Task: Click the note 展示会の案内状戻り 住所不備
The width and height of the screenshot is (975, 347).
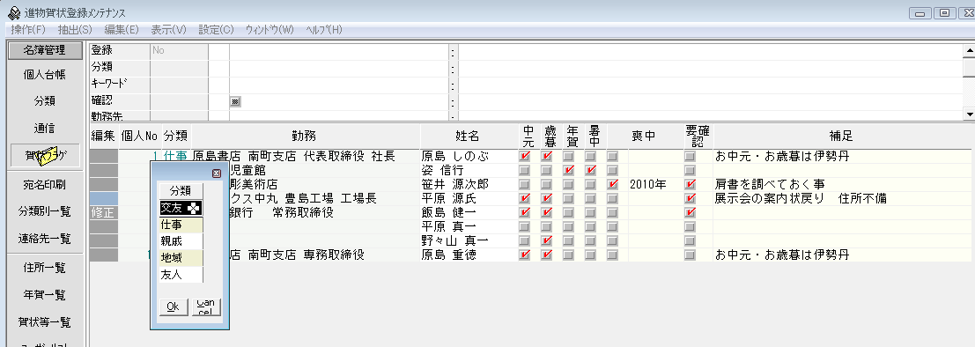Action: (801, 198)
